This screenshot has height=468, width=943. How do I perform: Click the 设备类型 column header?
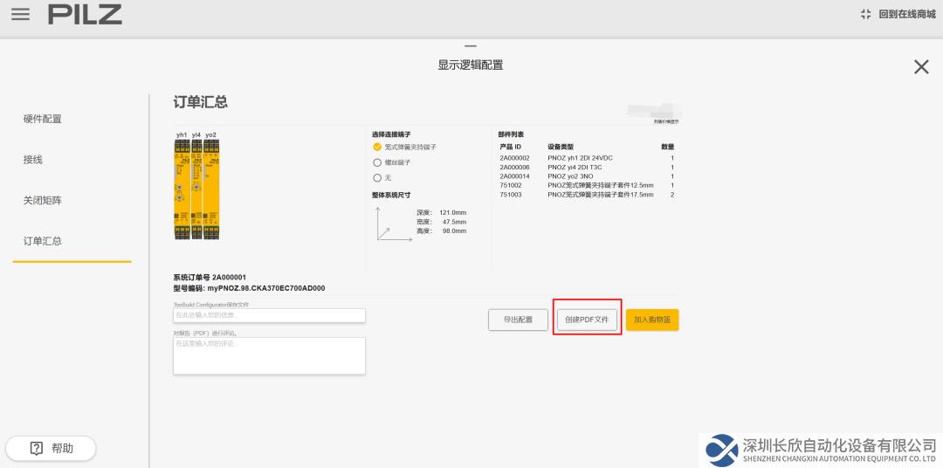click(x=561, y=147)
